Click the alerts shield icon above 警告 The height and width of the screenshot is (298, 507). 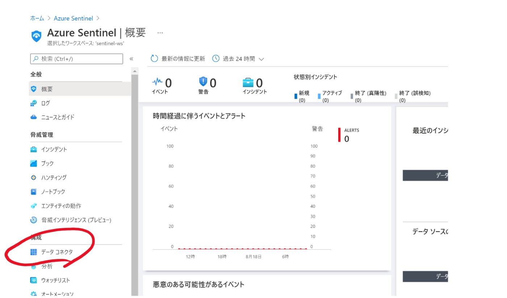click(203, 82)
